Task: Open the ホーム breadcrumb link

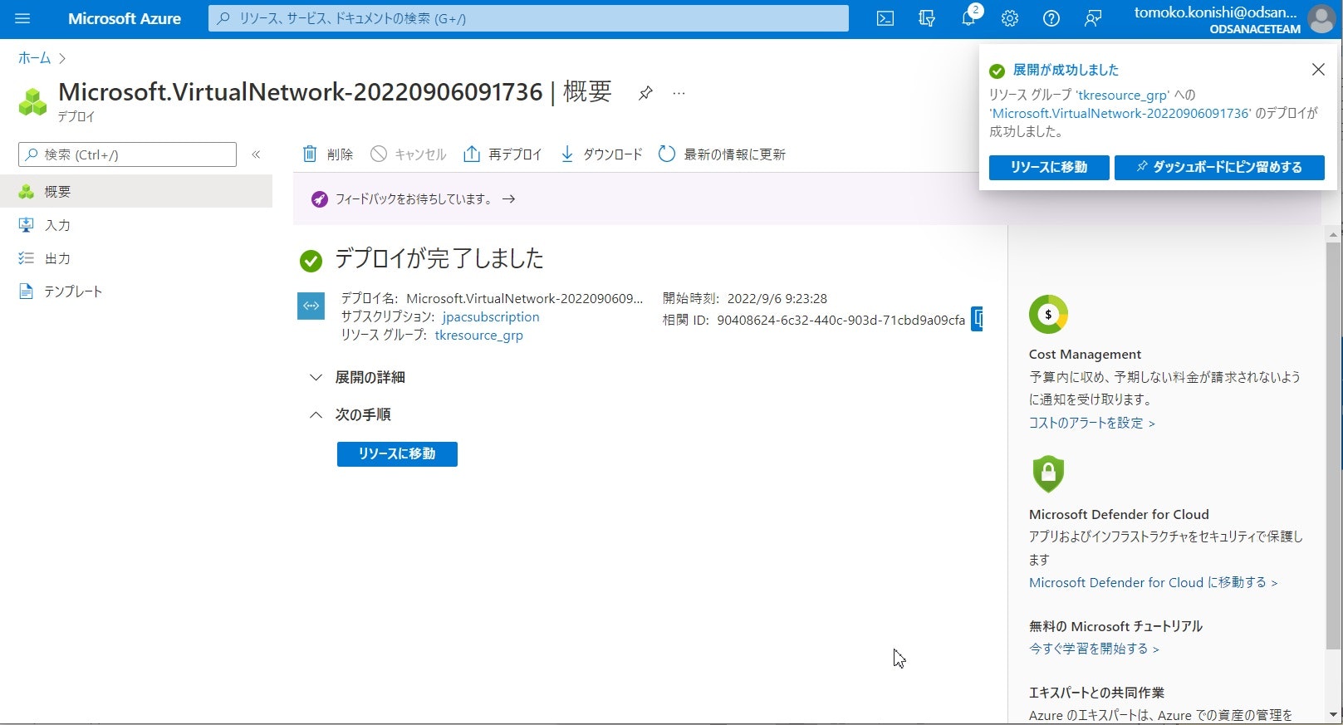Action: click(x=35, y=58)
